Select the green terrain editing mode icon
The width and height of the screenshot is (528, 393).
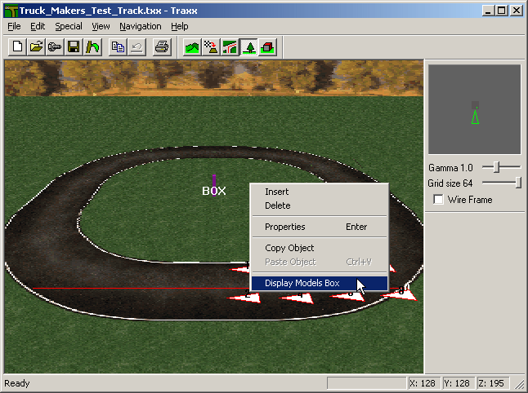tap(191, 47)
